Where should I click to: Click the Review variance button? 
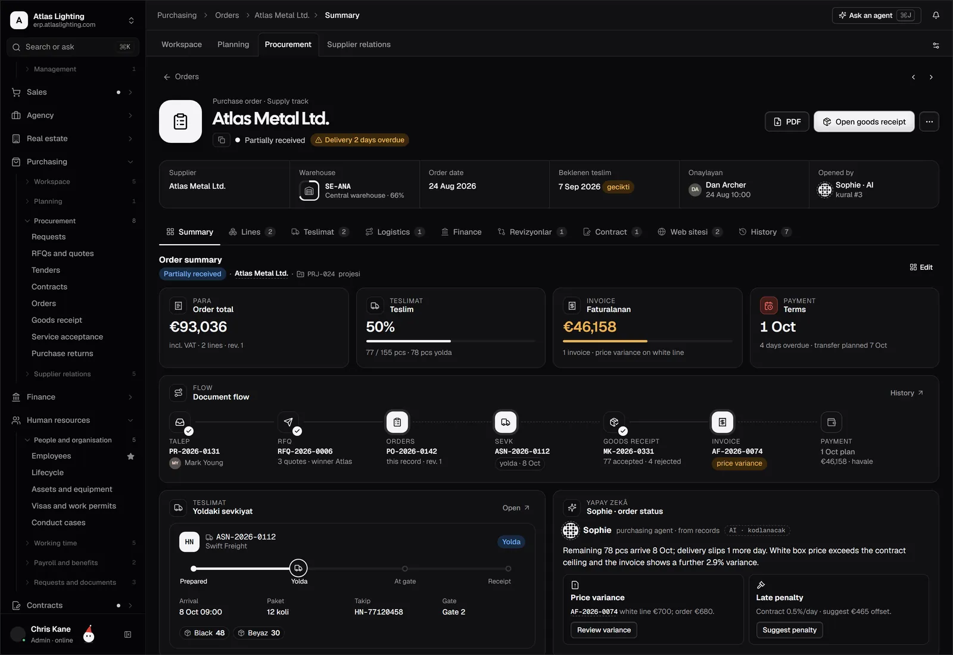[x=604, y=630]
